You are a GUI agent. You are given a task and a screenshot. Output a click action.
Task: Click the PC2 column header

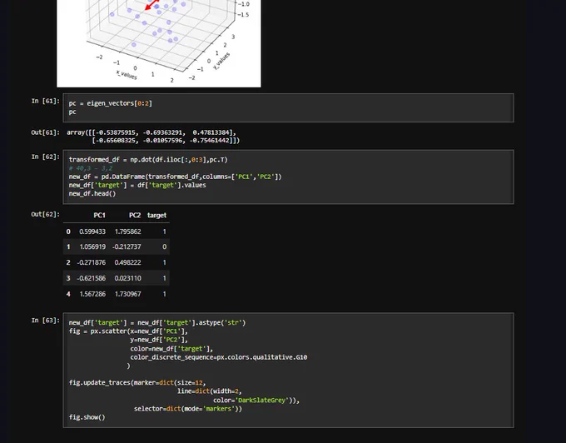135,215
